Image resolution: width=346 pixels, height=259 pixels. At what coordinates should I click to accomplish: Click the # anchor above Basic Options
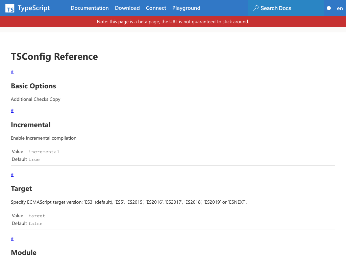tap(12, 71)
